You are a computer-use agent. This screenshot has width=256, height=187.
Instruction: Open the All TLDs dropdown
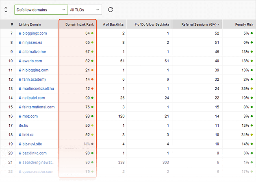click(85, 9)
